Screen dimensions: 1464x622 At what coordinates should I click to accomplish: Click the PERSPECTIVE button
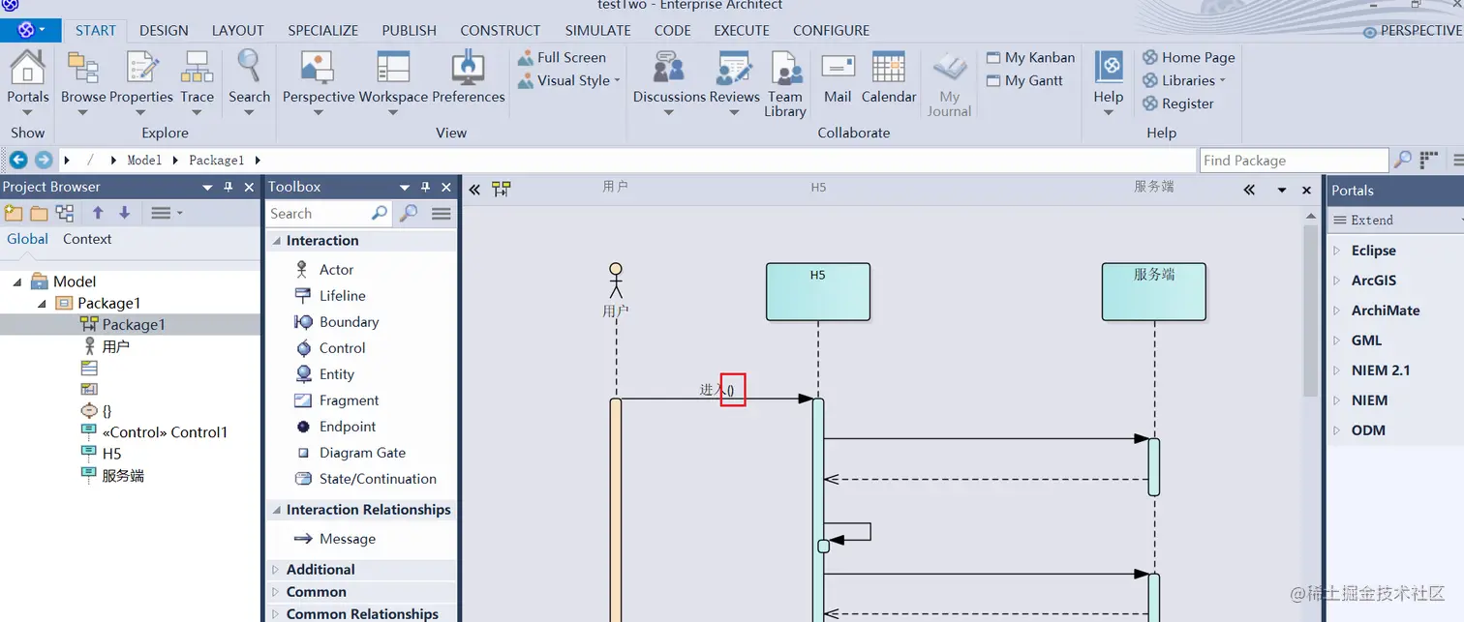tap(1413, 31)
